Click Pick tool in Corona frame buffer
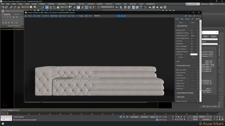This screenshot has height=126, width=225. [x=89, y=16]
